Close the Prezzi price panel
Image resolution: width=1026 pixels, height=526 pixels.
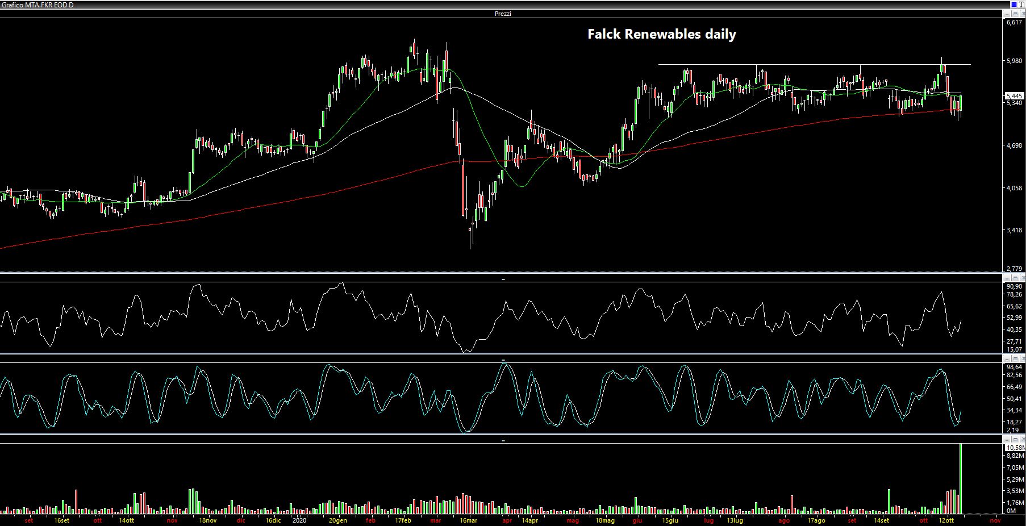point(1021,13)
